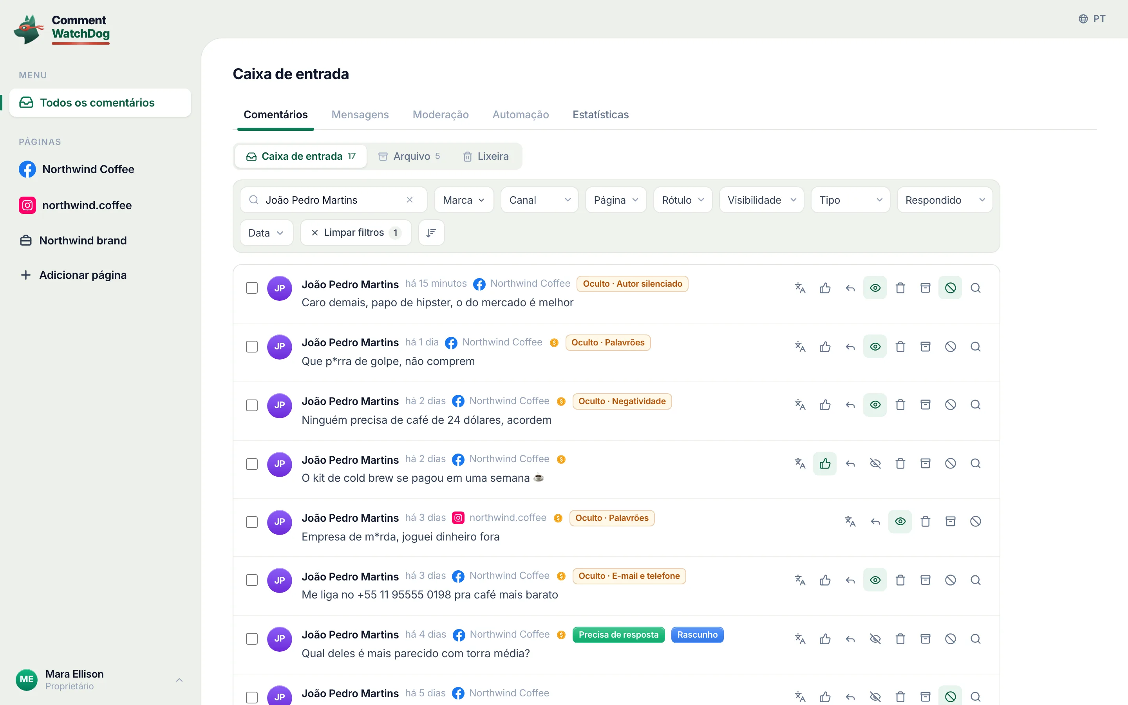Delete the 'Caro demais, papo de hipster' comment
Image resolution: width=1128 pixels, height=705 pixels.
(900, 288)
